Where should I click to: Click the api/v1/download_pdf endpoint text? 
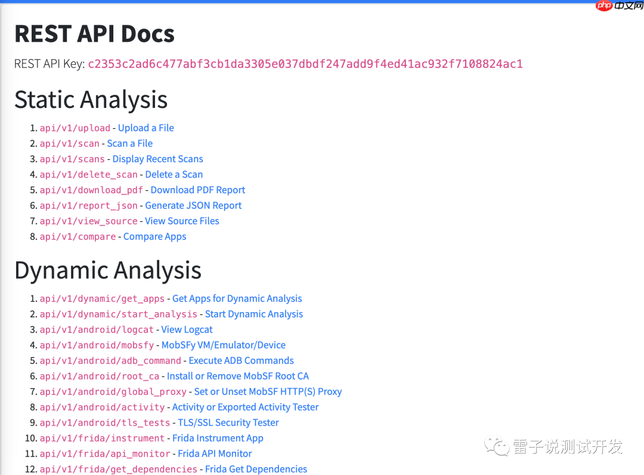(92, 190)
